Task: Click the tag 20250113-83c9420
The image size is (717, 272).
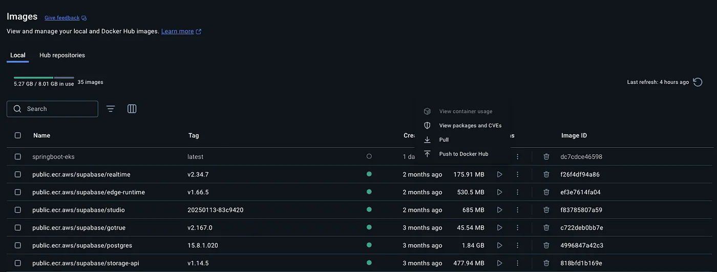Action: 215,210
